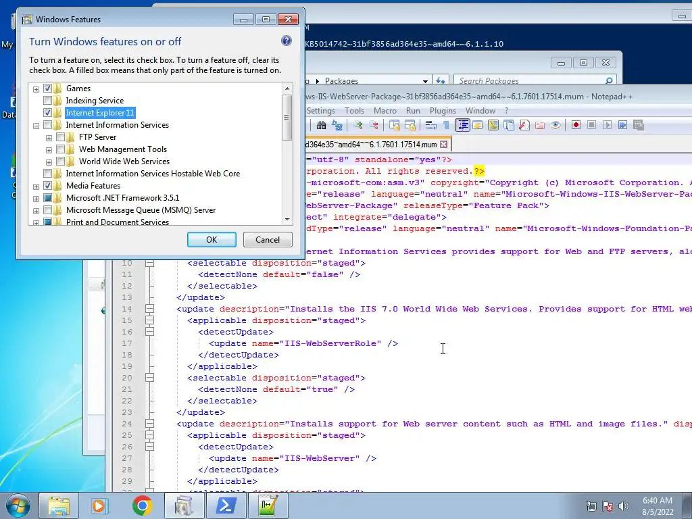Toggle the Media Features checkbox

click(x=48, y=186)
